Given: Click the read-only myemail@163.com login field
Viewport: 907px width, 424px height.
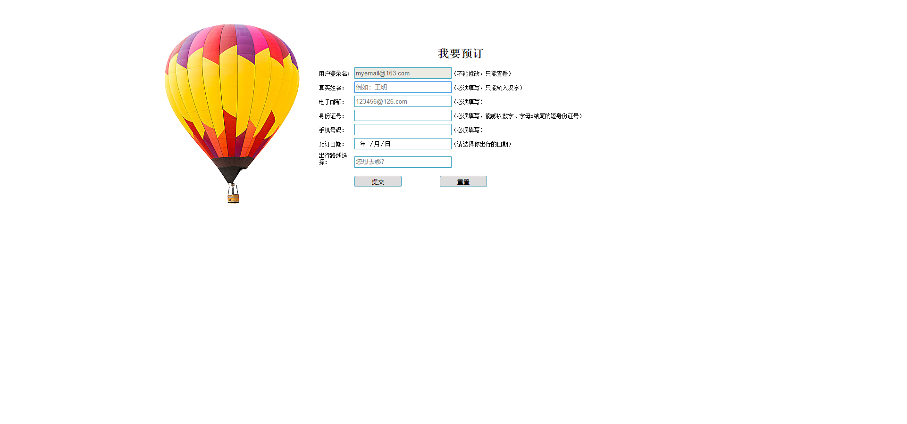Looking at the screenshot, I should pos(403,73).
